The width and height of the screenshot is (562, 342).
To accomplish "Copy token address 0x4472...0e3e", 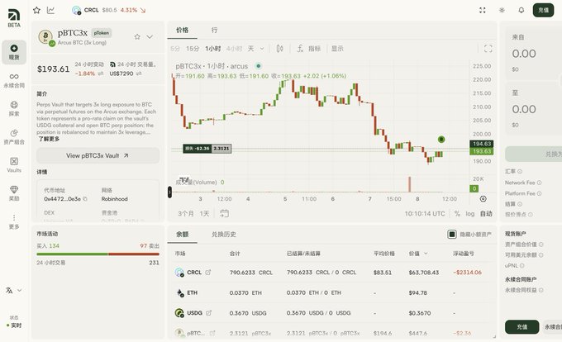I will (x=85, y=199).
